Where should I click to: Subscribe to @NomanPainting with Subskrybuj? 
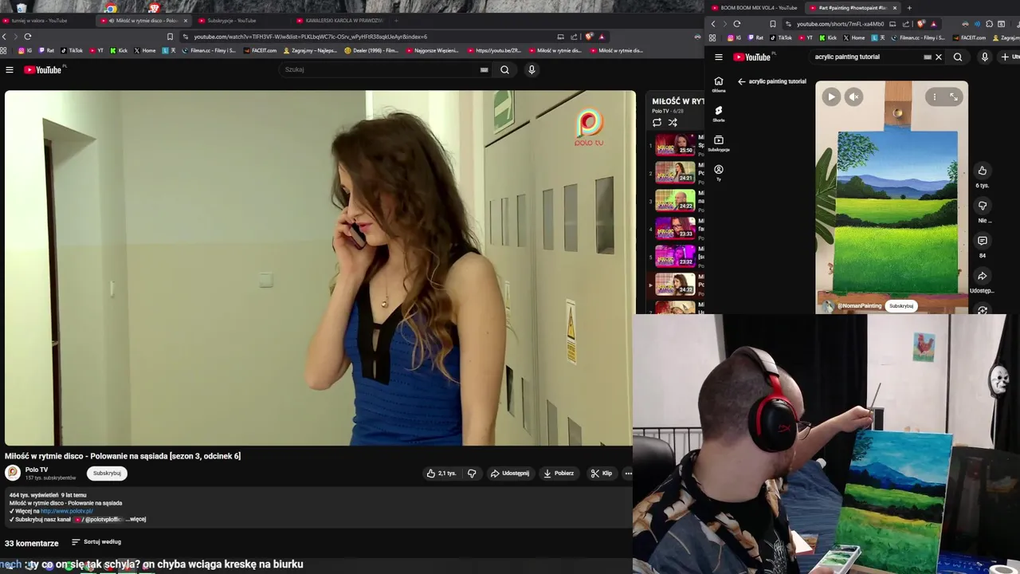901,306
